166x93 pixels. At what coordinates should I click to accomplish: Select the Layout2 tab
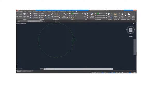29,71
